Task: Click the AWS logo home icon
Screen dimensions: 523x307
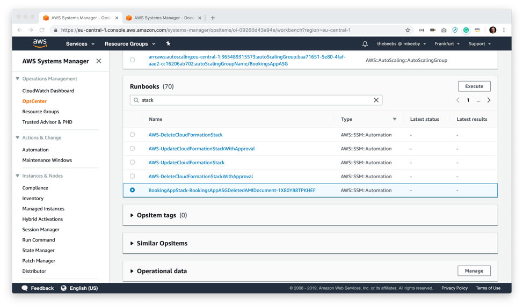Action: [x=40, y=43]
